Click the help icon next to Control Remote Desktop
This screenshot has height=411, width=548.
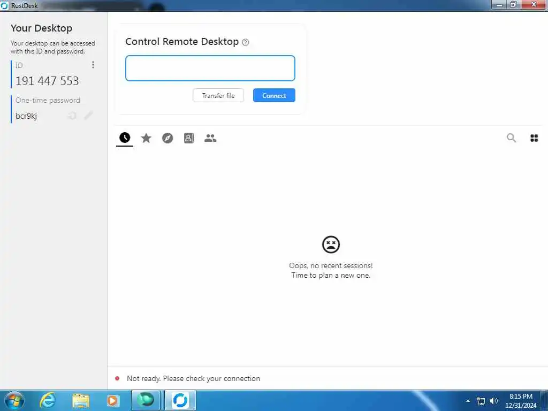[246, 42]
